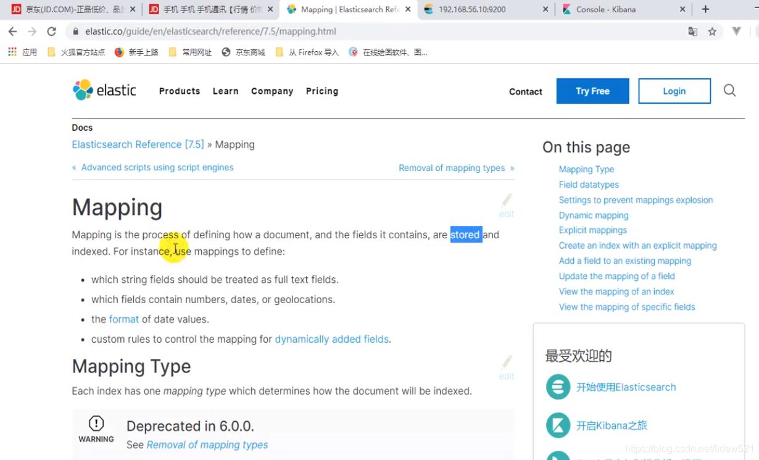Jump to Dynamic mapping section
The height and width of the screenshot is (460, 759).
click(x=594, y=215)
